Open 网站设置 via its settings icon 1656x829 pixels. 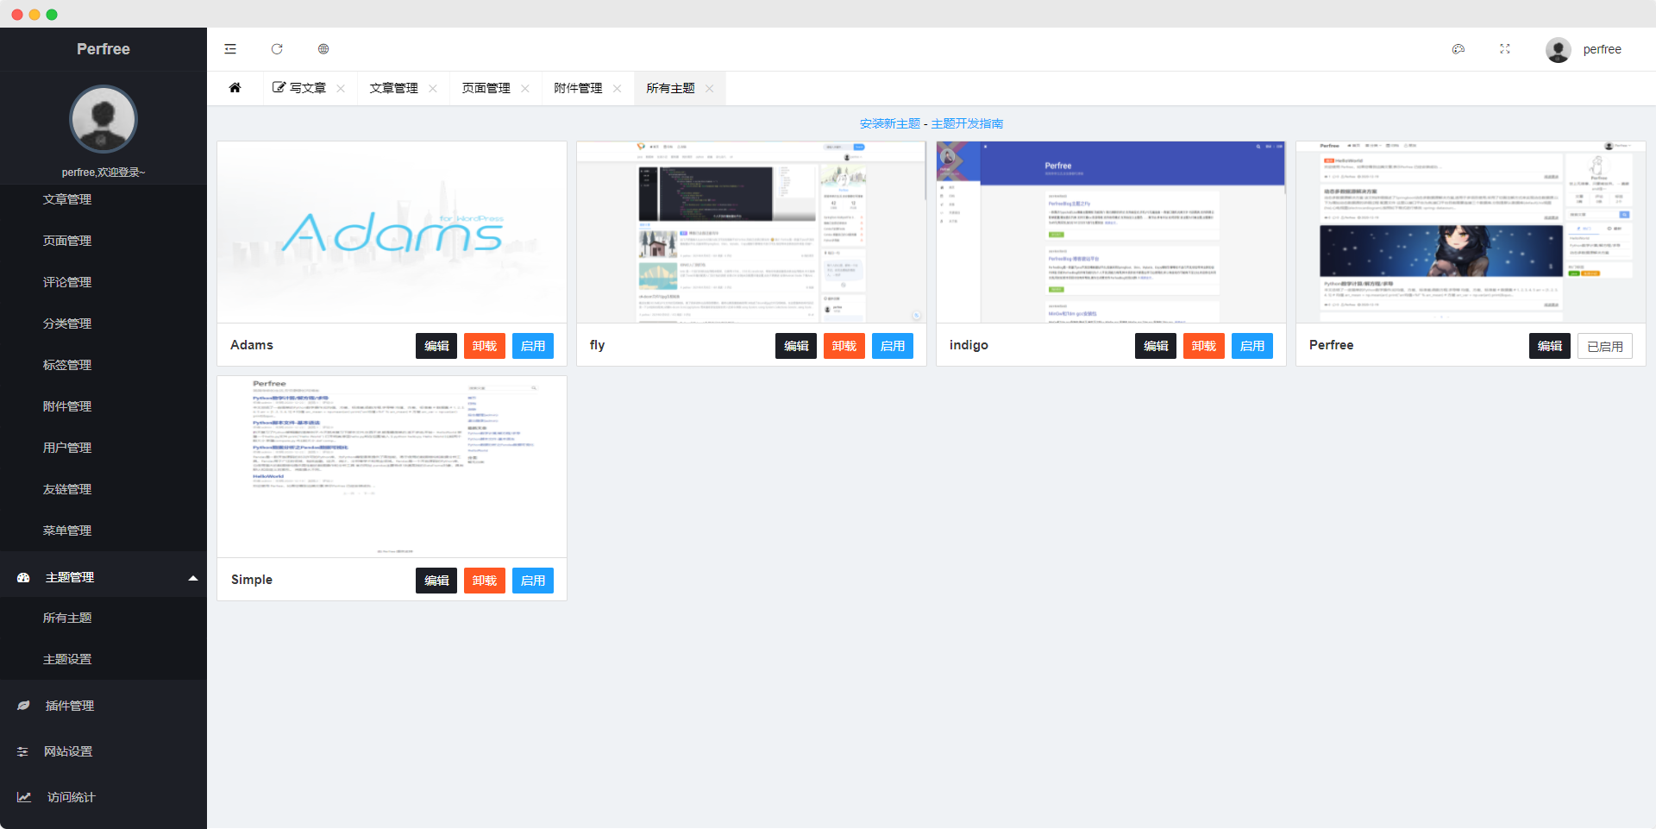tap(23, 750)
